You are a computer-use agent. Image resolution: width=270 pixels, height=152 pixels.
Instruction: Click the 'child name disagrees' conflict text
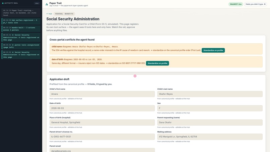pos(85,47)
